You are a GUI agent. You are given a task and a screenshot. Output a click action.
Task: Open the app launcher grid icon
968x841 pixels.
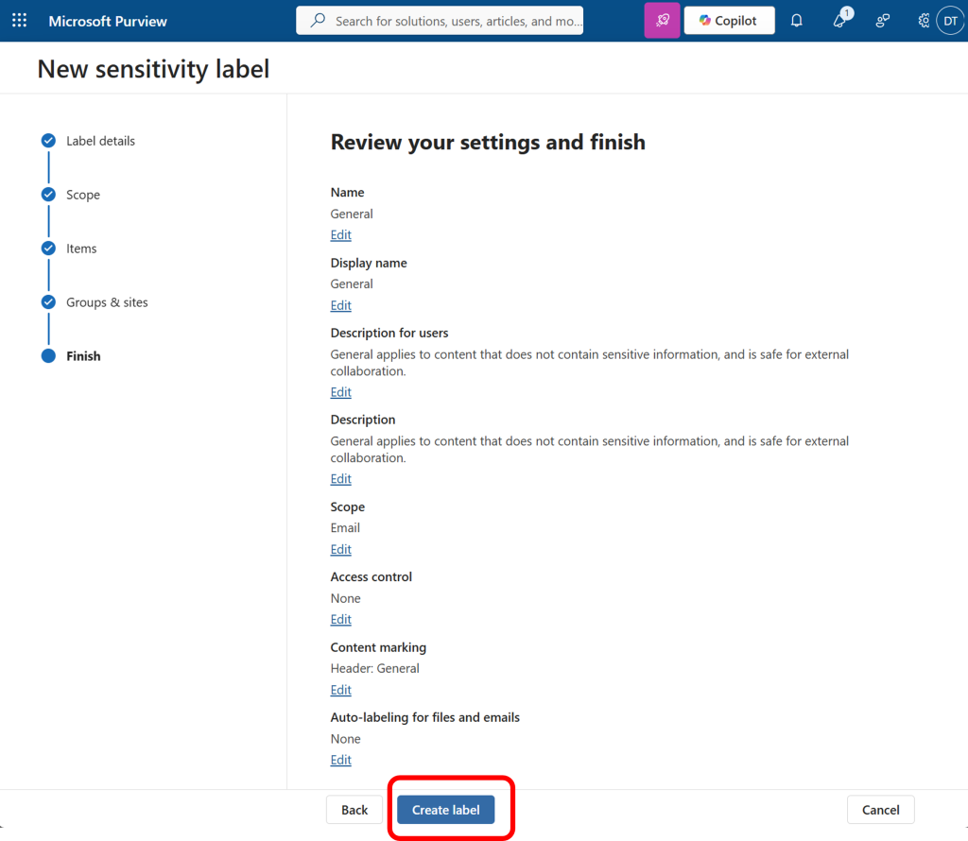(19, 21)
